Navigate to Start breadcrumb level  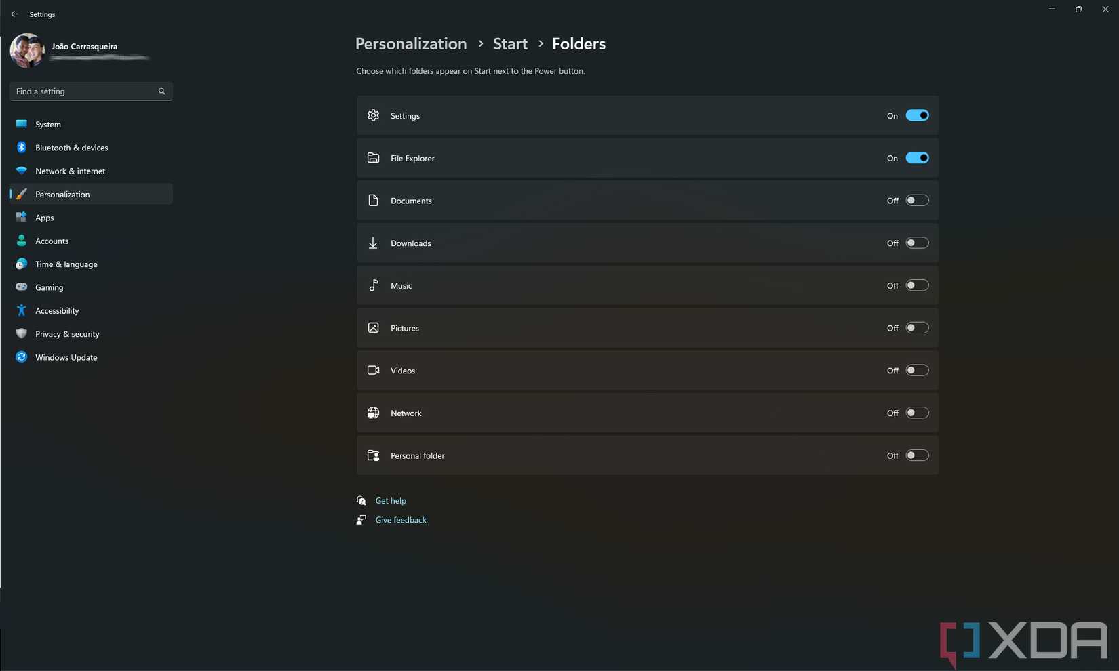tap(510, 44)
